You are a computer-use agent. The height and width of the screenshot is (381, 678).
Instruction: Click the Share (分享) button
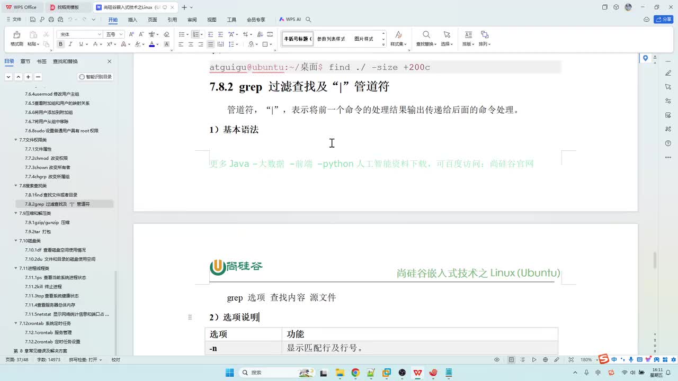[664, 20]
